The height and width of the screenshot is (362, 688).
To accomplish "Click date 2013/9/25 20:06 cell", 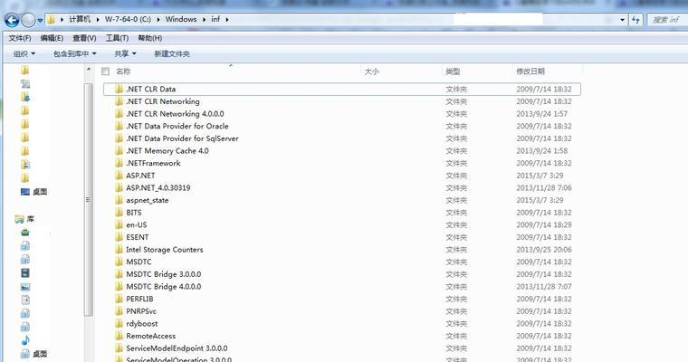I will [544, 249].
